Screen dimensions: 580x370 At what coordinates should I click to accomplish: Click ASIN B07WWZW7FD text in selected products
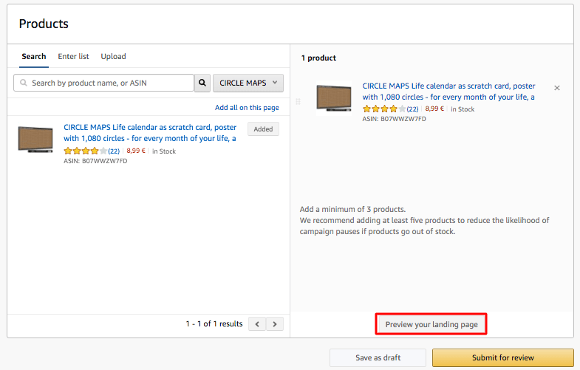394,119
